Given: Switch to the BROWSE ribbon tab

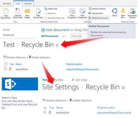Looking at the screenshot, I should (x=7, y=4).
